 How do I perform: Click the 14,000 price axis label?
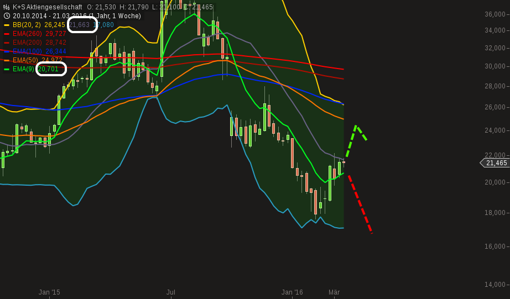(x=495, y=285)
